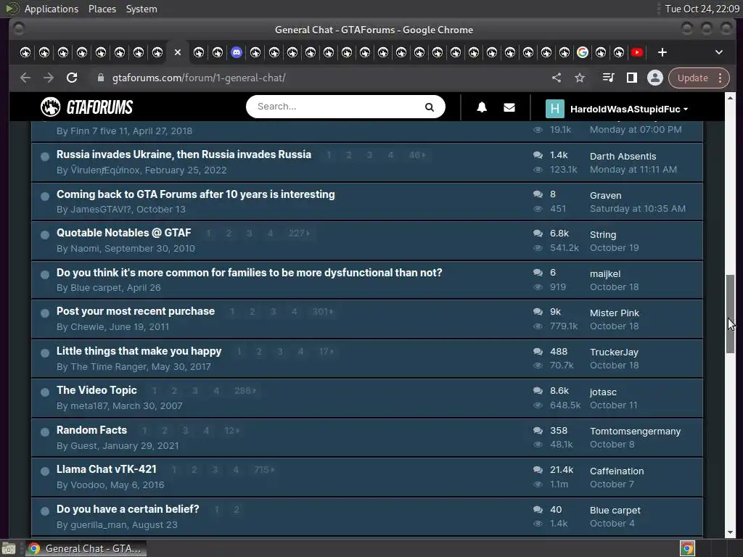Viewport: 743px width, 557px height.
Task: Click the browser forward arrow
Action: pos(49,78)
